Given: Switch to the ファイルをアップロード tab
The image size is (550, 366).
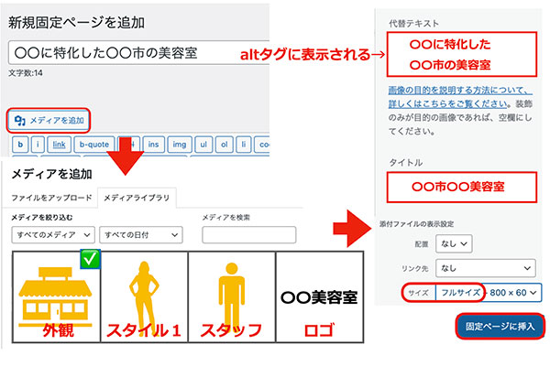Looking at the screenshot, I should [x=51, y=198].
